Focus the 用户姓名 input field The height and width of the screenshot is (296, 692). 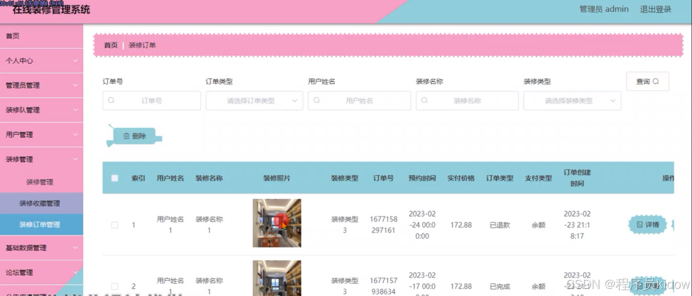point(359,100)
